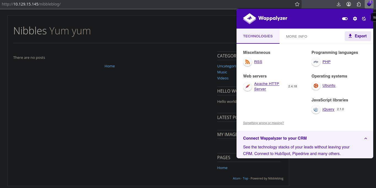Click the jQuery logo icon
The image size is (376, 188).
click(316, 109)
